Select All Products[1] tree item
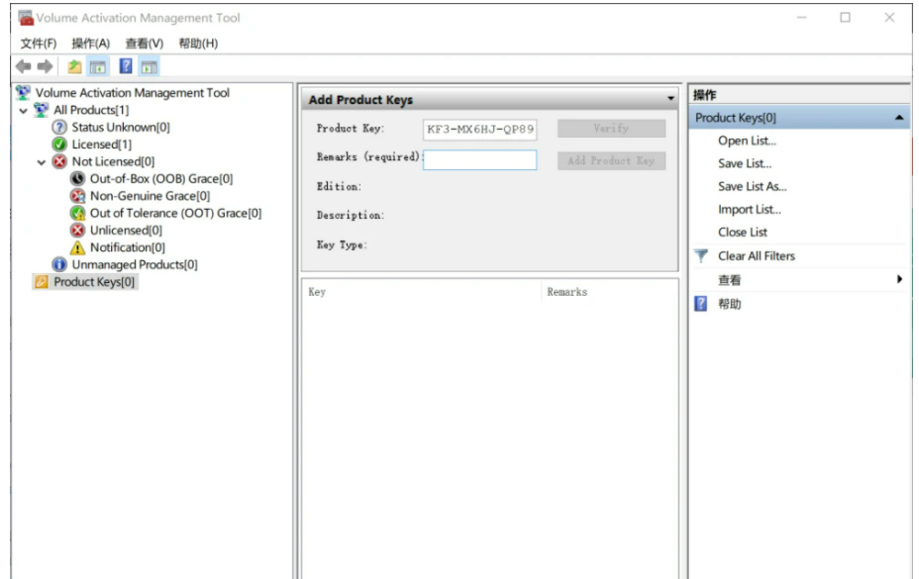This screenshot has height=579, width=919. point(91,110)
